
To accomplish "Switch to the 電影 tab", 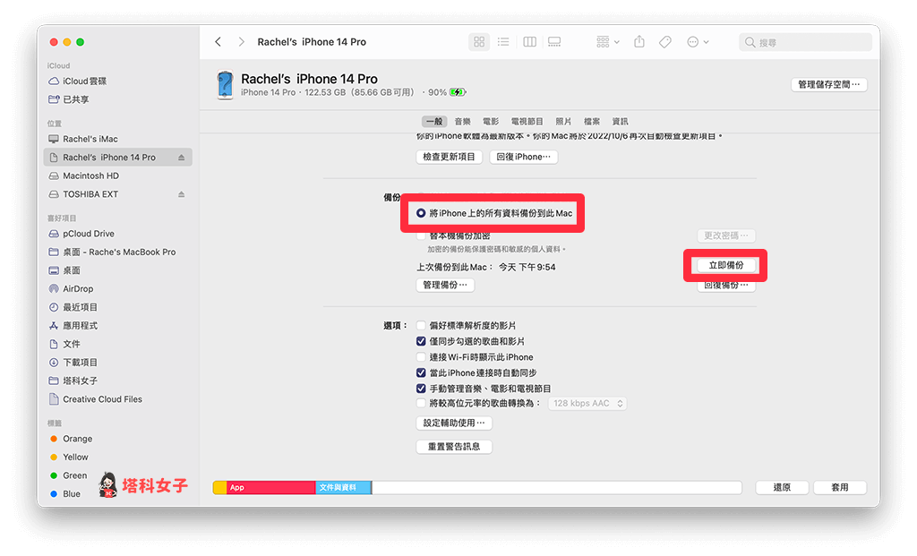I will [491, 122].
